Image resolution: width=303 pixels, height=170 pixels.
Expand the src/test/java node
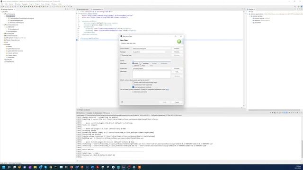pyautogui.click(x=3, y=34)
